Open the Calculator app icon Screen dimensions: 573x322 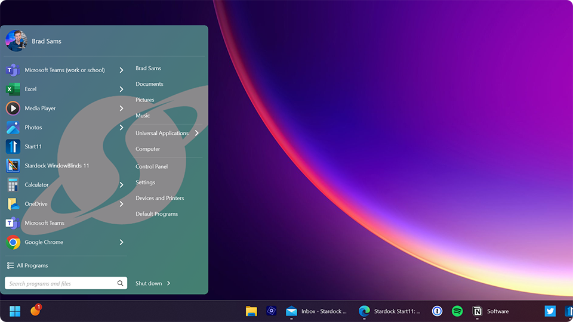[x=13, y=185]
